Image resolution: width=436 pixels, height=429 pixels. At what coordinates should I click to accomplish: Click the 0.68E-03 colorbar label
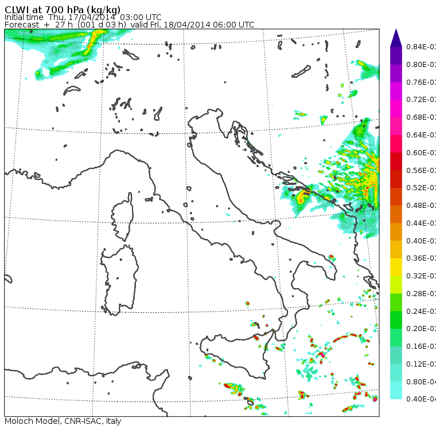tap(421, 117)
